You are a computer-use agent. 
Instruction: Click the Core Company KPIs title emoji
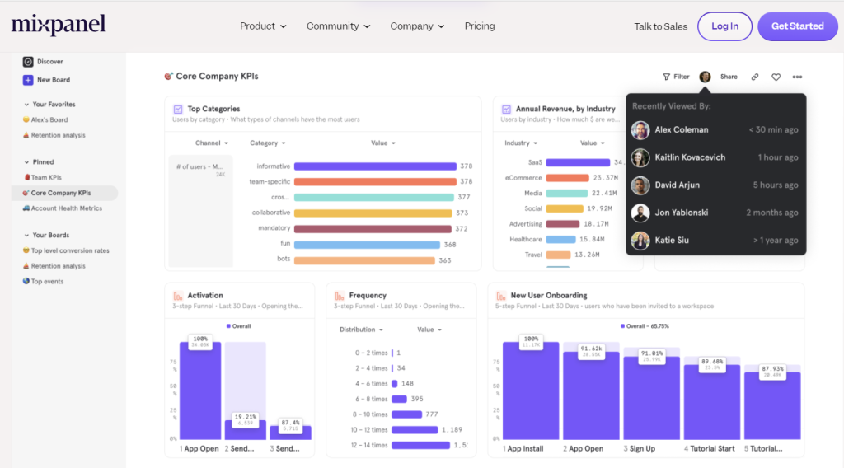click(x=168, y=77)
